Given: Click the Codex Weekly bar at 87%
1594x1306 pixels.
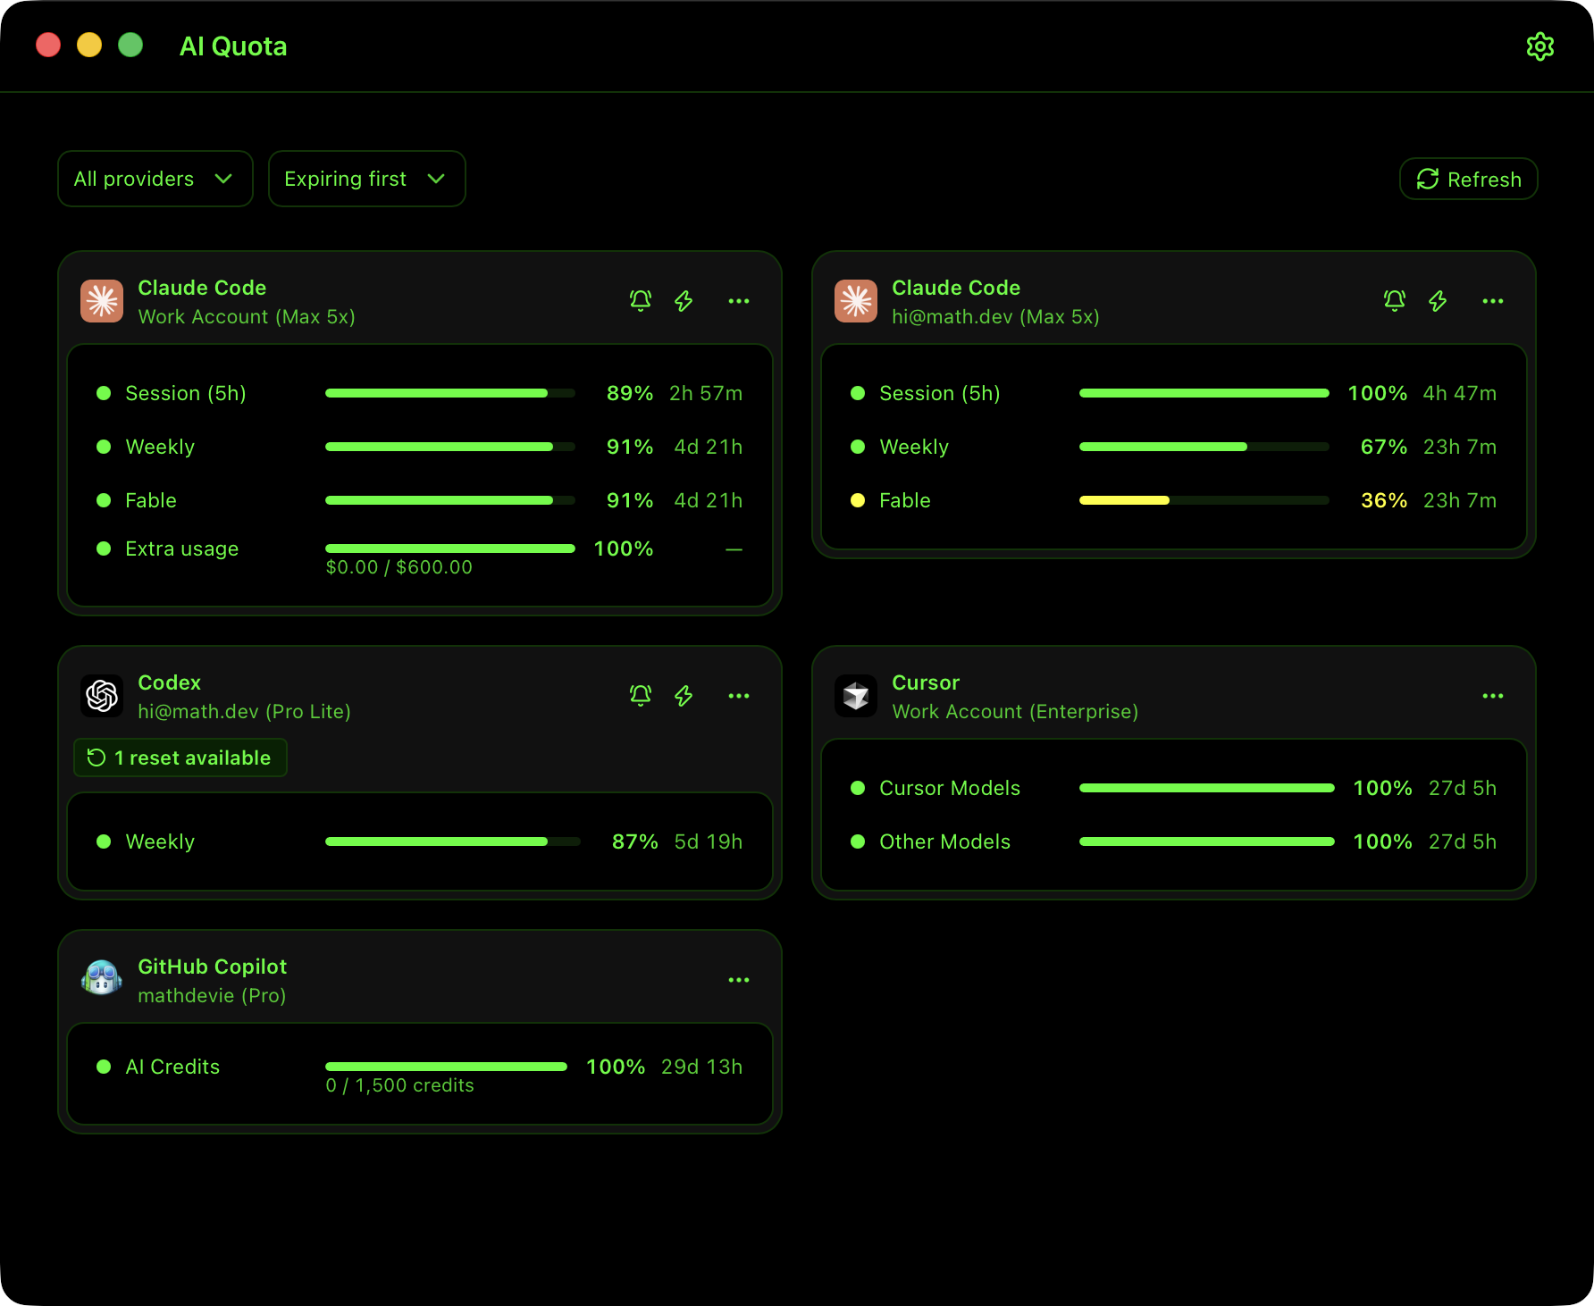Looking at the screenshot, I should 453,841.
